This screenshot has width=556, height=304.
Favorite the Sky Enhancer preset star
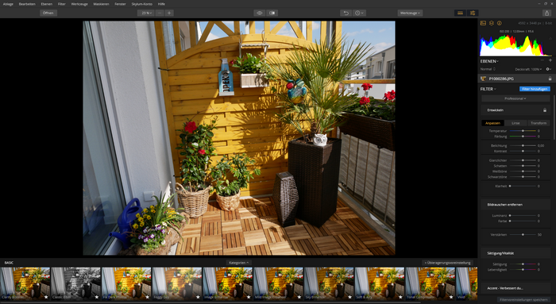pos(350,297)
